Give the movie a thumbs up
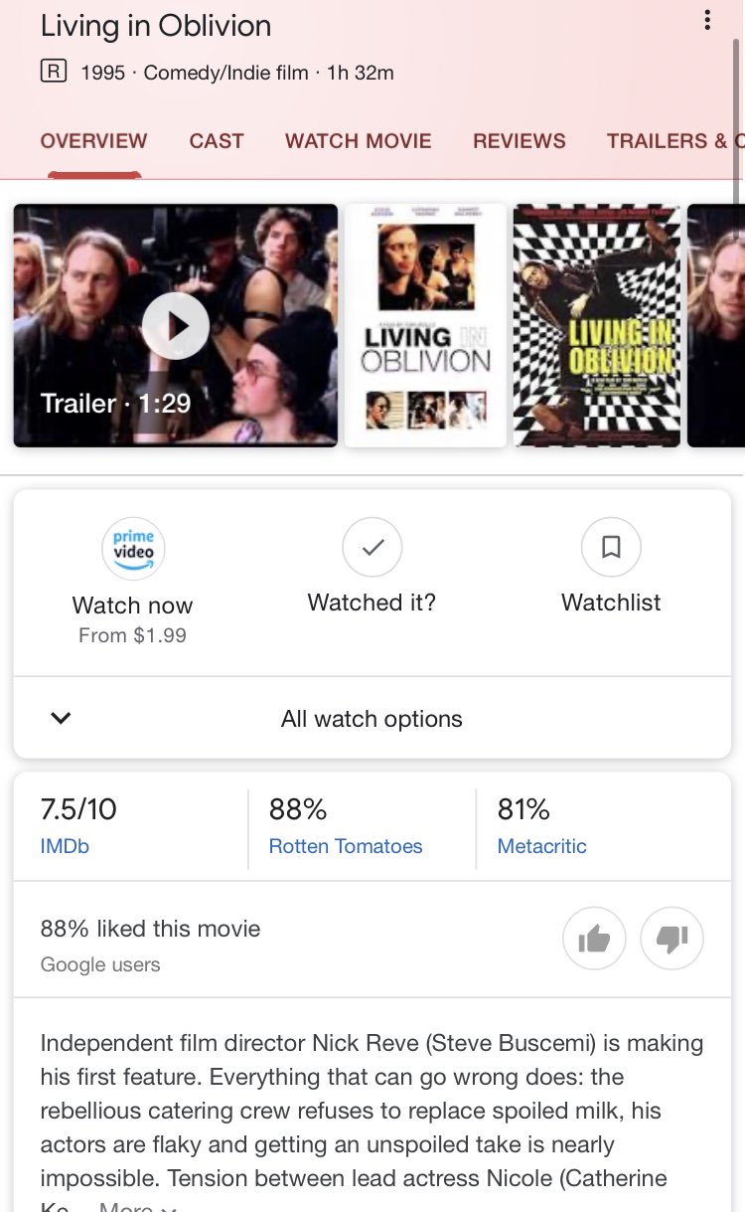This screenshot has height=1212, width=745. click(x=594, y=938)
